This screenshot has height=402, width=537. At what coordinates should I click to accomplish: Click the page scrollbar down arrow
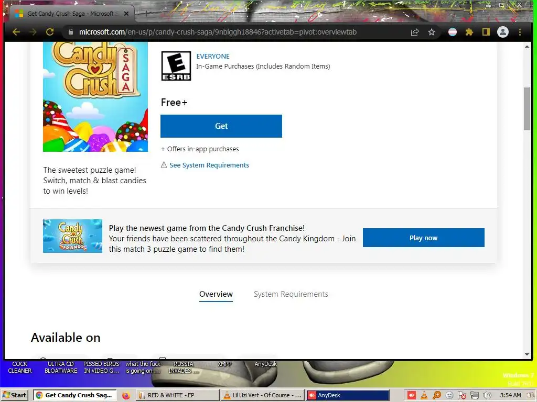(527, 354)
